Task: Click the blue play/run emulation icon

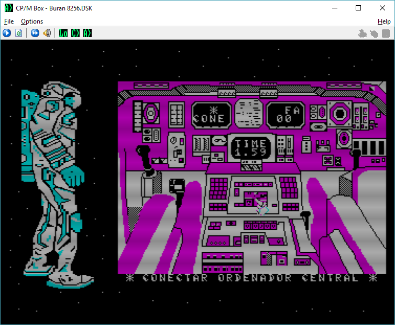Action: (7, 33)
